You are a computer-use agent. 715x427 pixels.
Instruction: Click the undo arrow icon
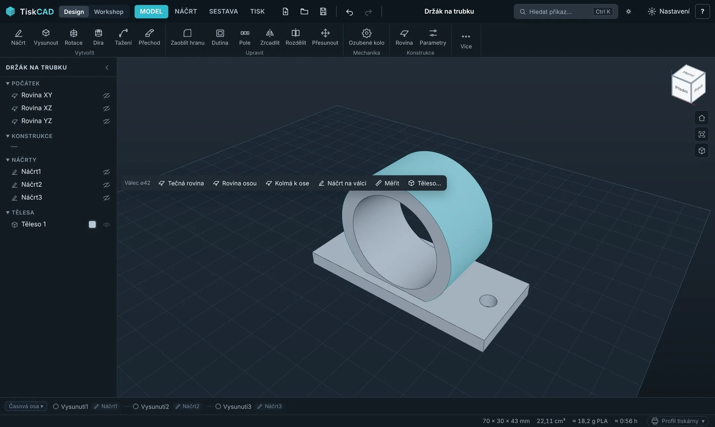coord(350,12)
